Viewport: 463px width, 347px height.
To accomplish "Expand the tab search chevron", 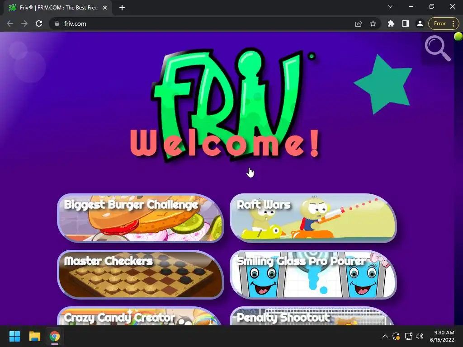I will (x=390, y=6).
